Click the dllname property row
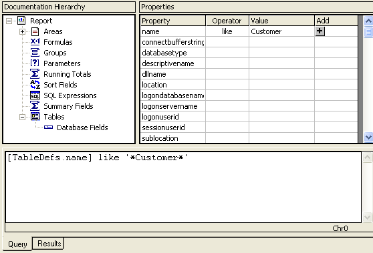The height and width of the screenshot is (253, 373). [x=249, y=74]
